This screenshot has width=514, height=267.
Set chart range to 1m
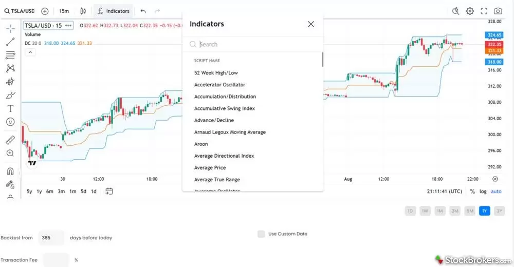pos(73,192)
